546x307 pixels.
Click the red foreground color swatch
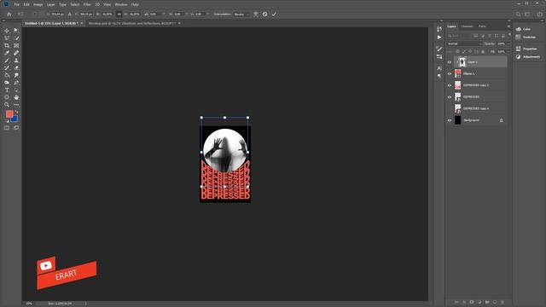tap(9, 113)
